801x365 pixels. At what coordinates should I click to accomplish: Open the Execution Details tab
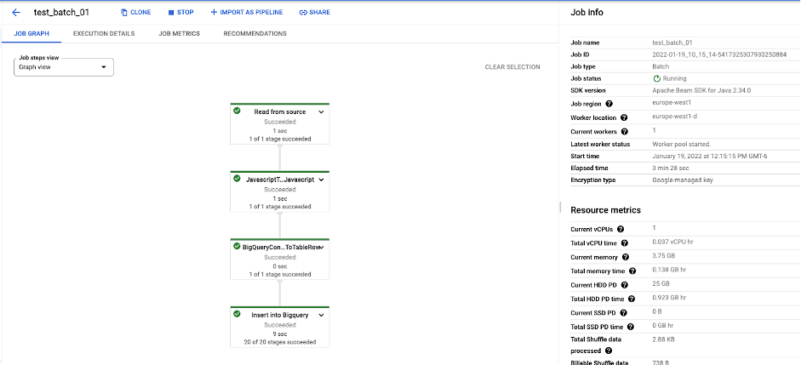click(x=104, y=34)
